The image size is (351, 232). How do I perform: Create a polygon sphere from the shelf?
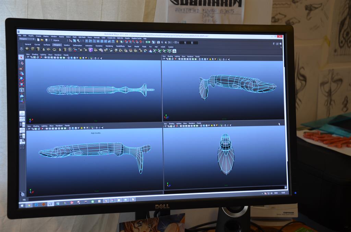(27, 49)
